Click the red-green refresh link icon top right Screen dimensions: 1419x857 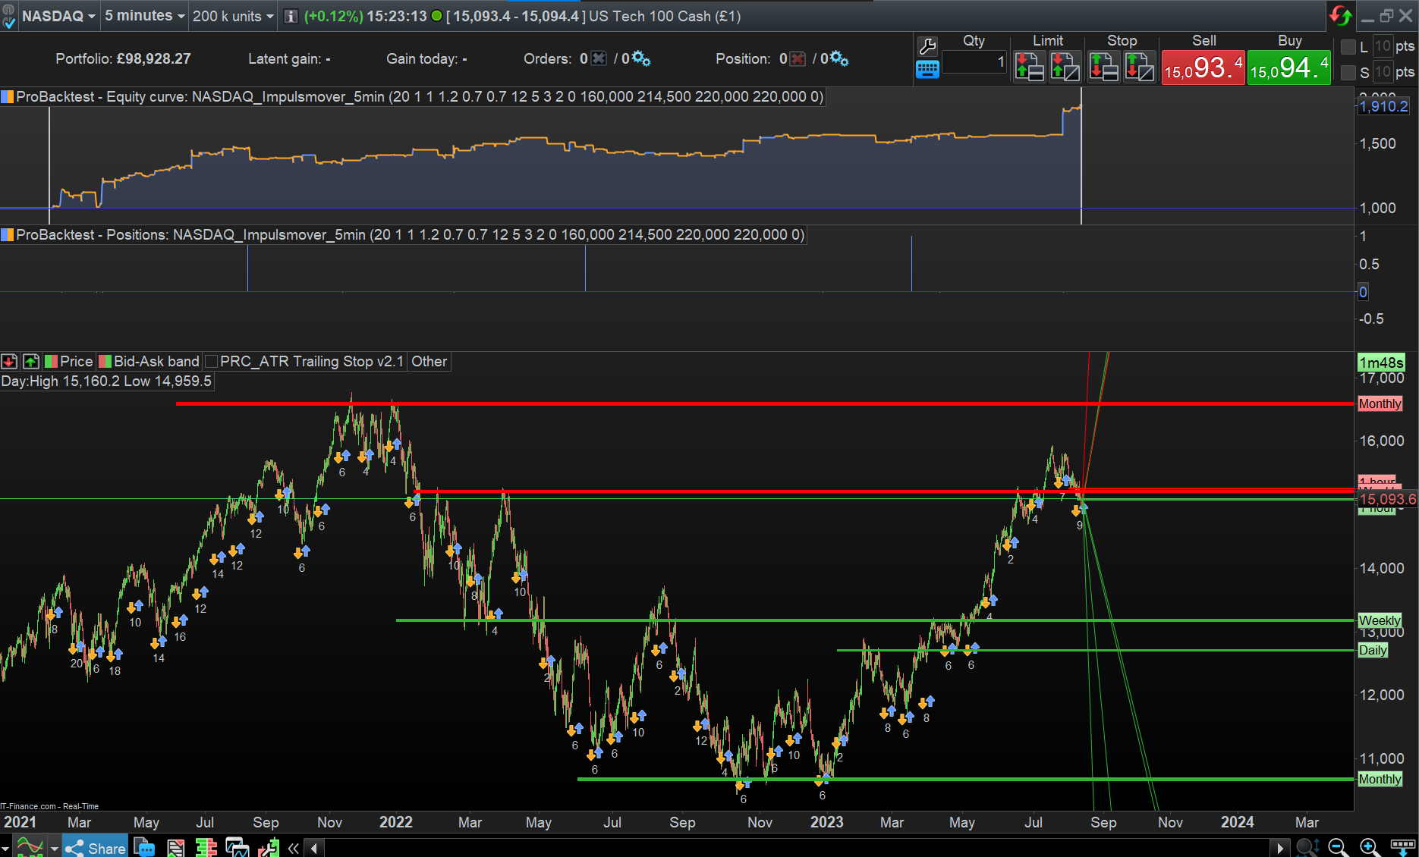(x=1340, y=16)
